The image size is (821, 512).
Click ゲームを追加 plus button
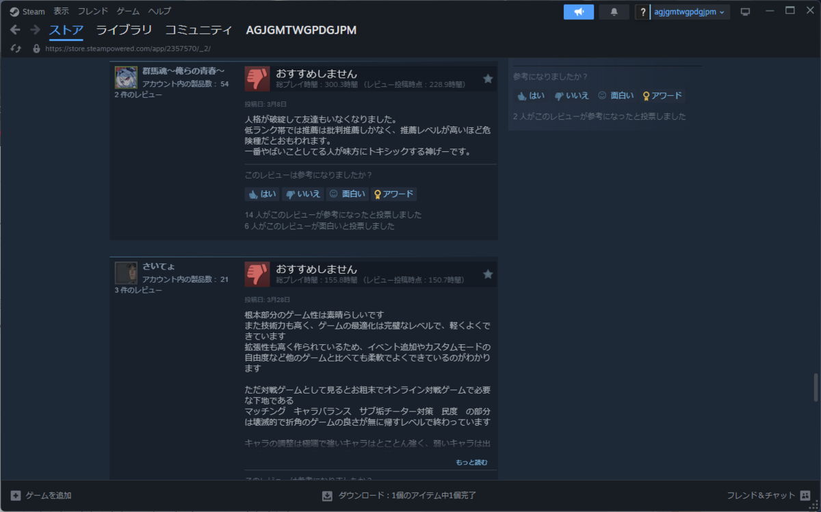click(x=41, y=496)
